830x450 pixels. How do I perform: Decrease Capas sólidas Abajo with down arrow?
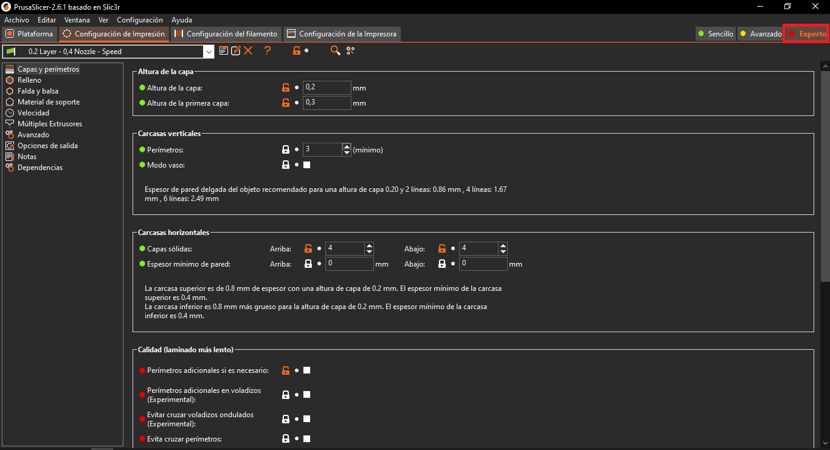point(503,251)
